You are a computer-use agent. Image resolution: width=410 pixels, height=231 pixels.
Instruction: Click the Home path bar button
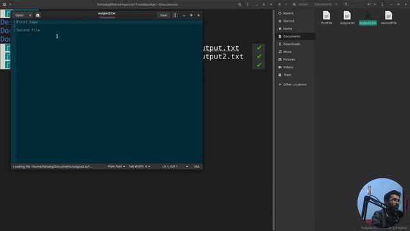click(300, 4)
